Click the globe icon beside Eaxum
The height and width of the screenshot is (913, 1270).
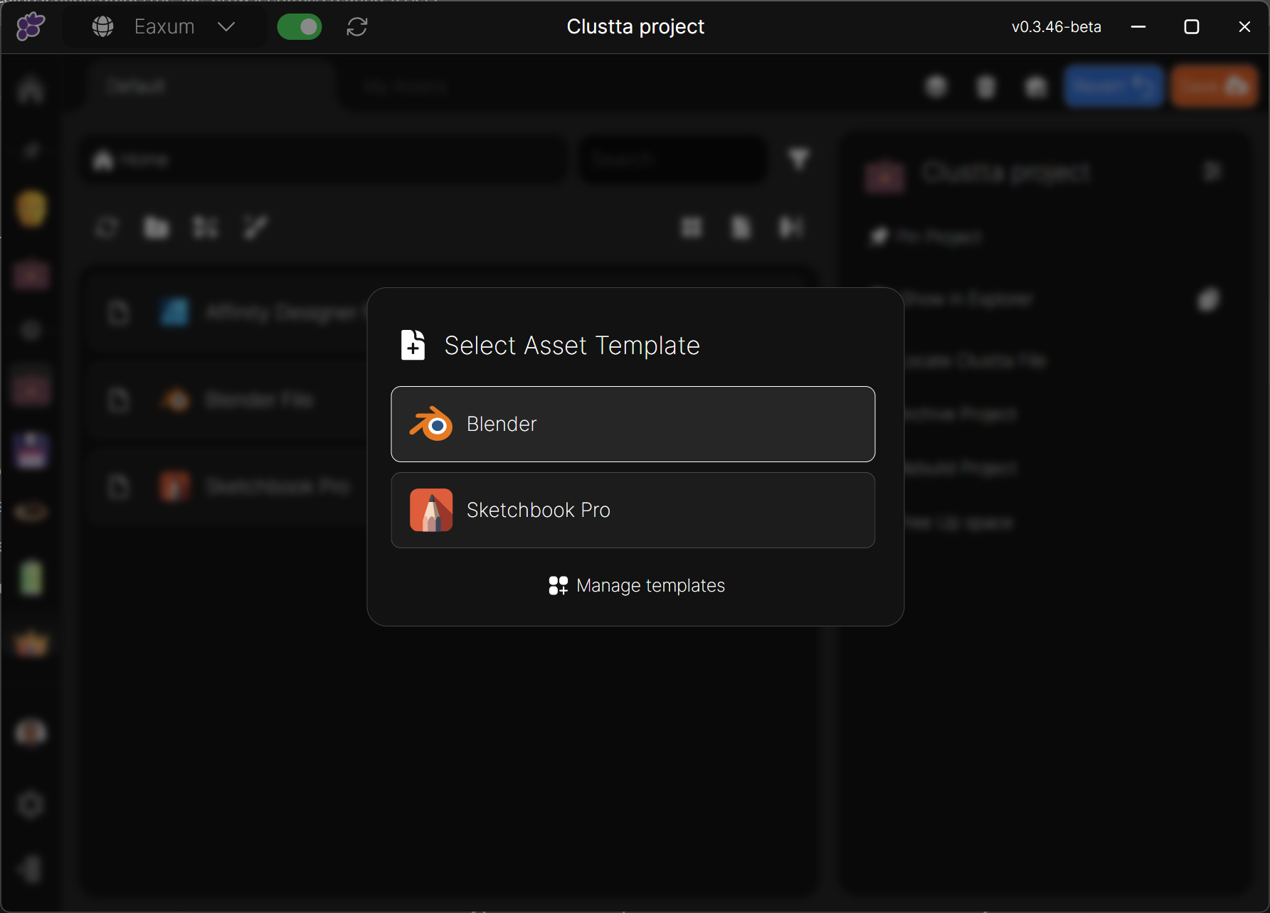point(103,27)
